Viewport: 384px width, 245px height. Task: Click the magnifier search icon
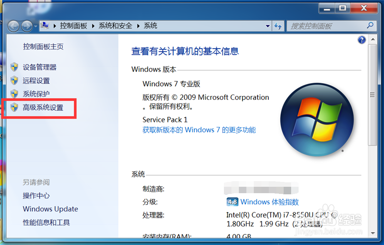tap(370, 25)
